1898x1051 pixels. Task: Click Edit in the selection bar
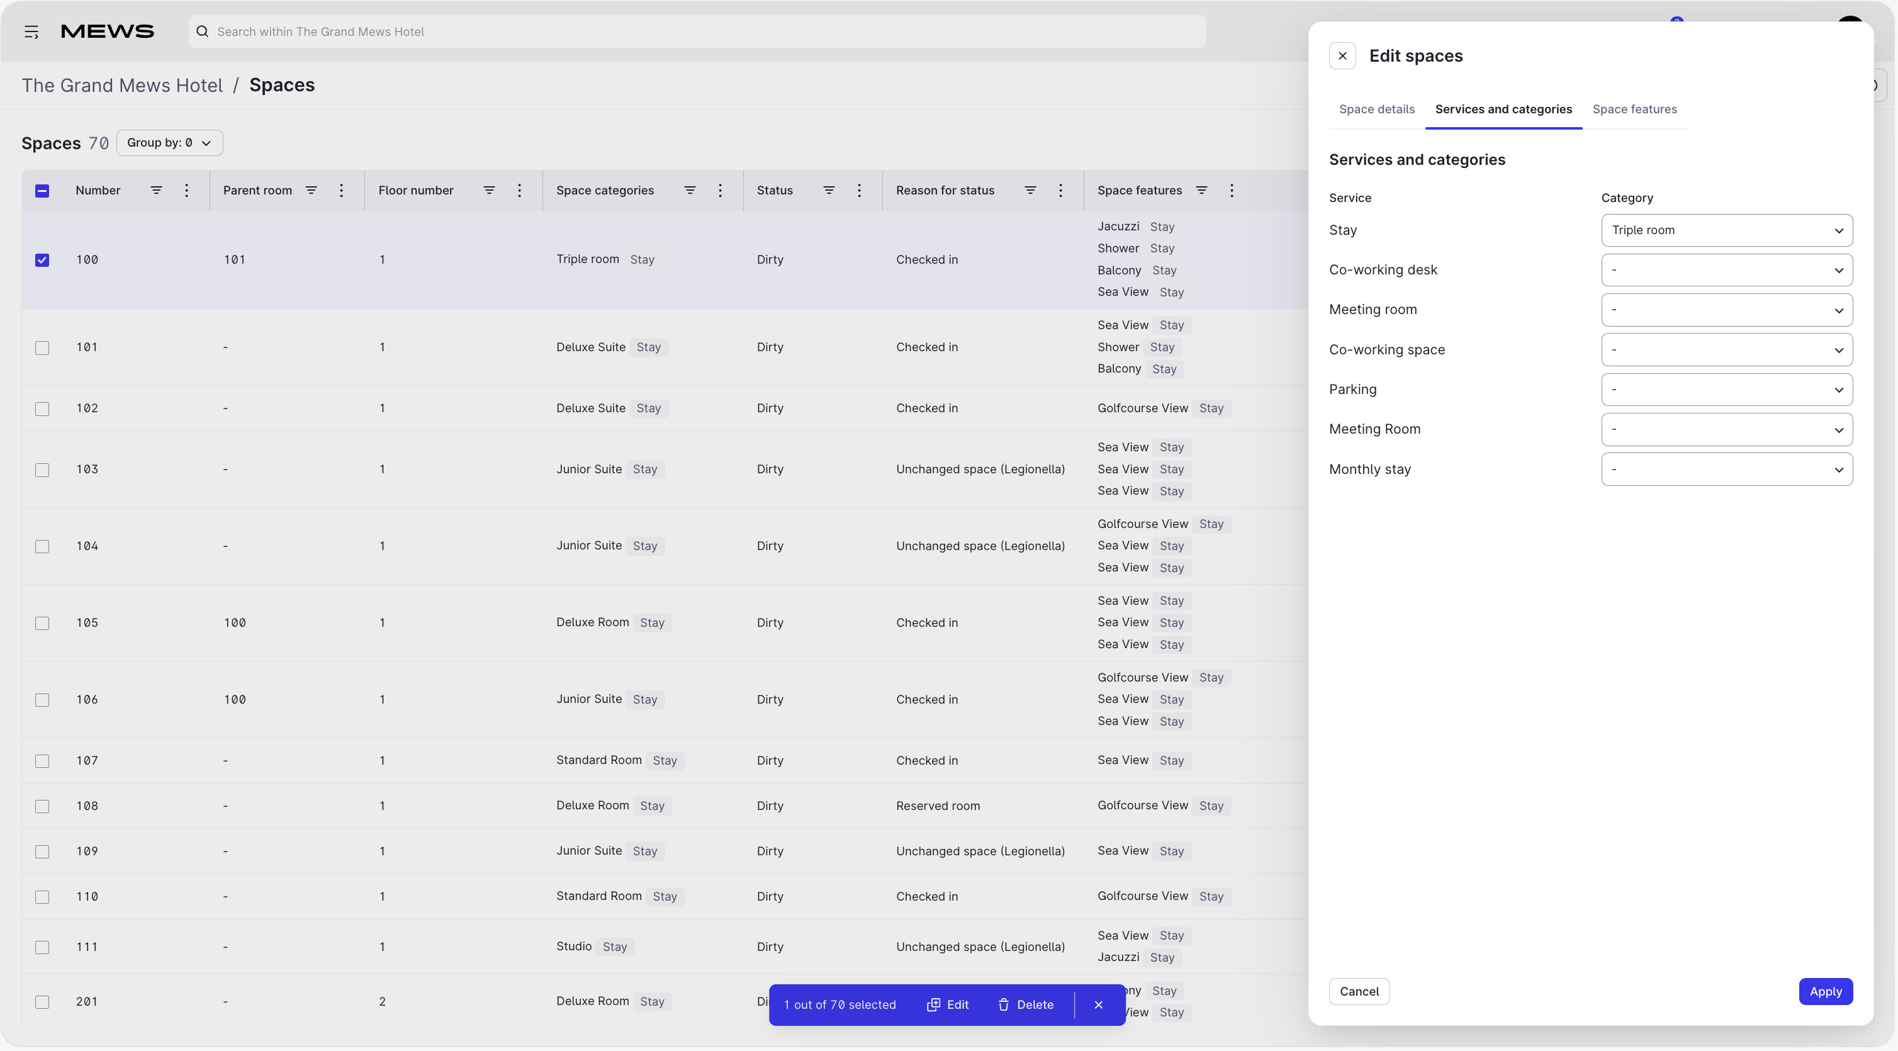click(x=948, y=1004)
